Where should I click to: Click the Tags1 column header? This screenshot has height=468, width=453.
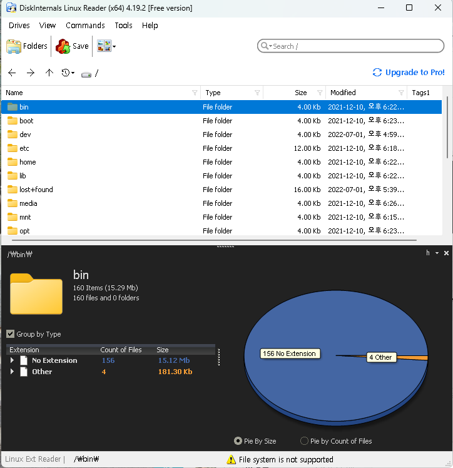(420, 93)
